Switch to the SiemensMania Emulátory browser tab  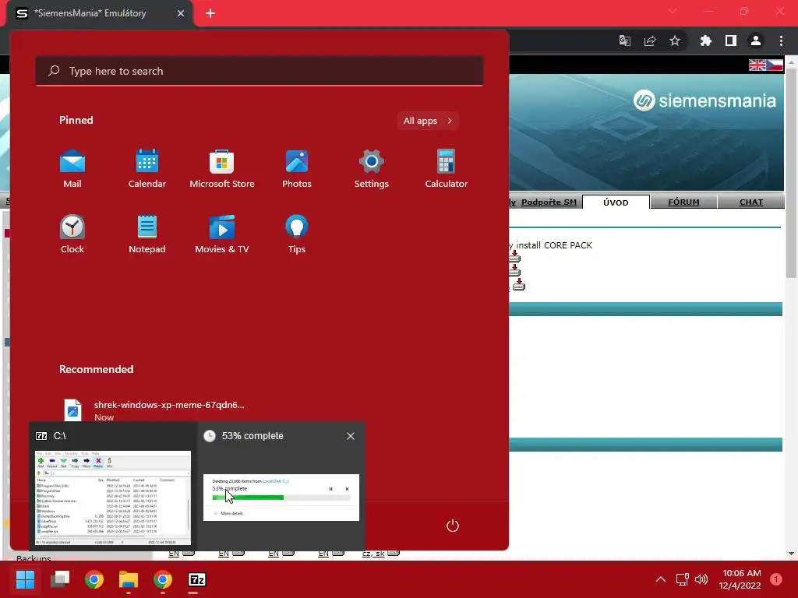(x=90, y=13)
